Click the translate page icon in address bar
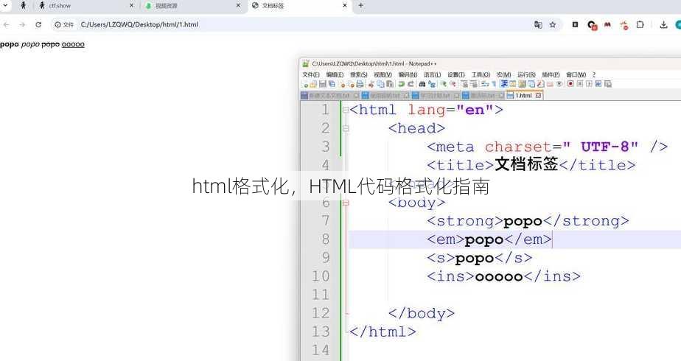The image size is (681, 361). pos(538,25)
